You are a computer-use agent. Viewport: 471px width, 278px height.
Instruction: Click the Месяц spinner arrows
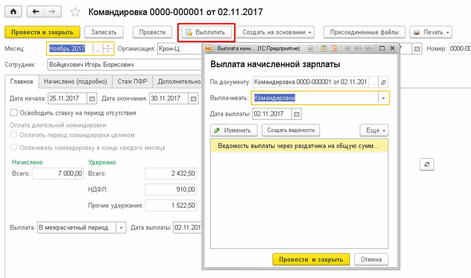click(x=108, y=49)
